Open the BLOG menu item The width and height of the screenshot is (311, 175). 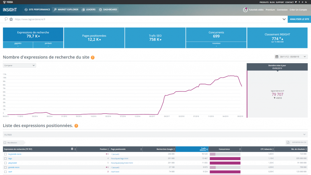pos(272,2)
